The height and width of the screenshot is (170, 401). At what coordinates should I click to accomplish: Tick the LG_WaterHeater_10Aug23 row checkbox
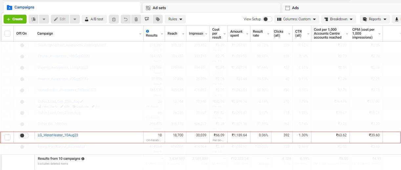[8, 137]
